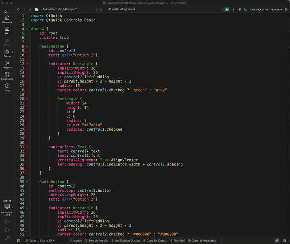Click the Start Debugging button
Image resolution: width=290 pixels, height=244 pixels.
(x=7, y=230)
